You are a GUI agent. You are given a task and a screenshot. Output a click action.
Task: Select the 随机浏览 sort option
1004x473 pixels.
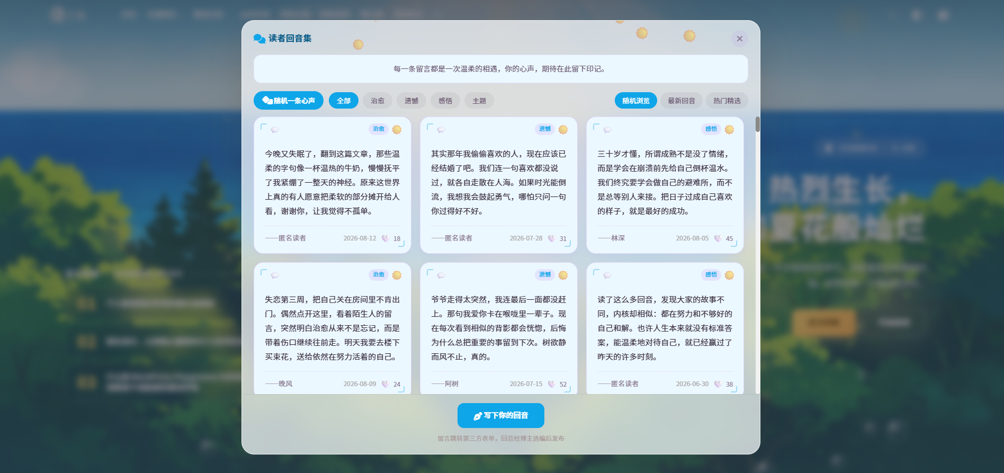click(x=636, y=101)
